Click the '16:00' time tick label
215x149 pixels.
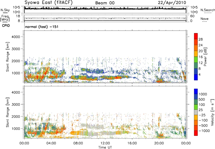pyautogui.click(x=132, y=143)
